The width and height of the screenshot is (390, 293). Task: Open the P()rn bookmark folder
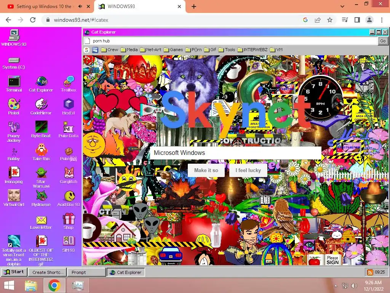click(x=193, y=50)
